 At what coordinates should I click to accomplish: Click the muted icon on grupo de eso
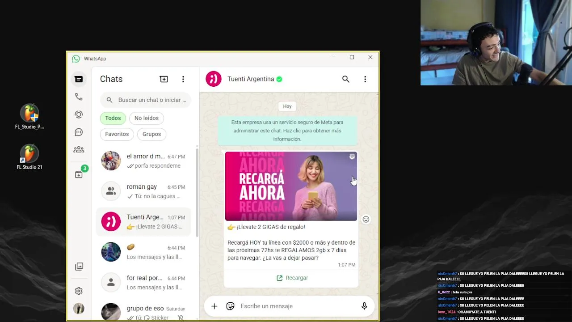pyautogui.click(x=181, y=318)
